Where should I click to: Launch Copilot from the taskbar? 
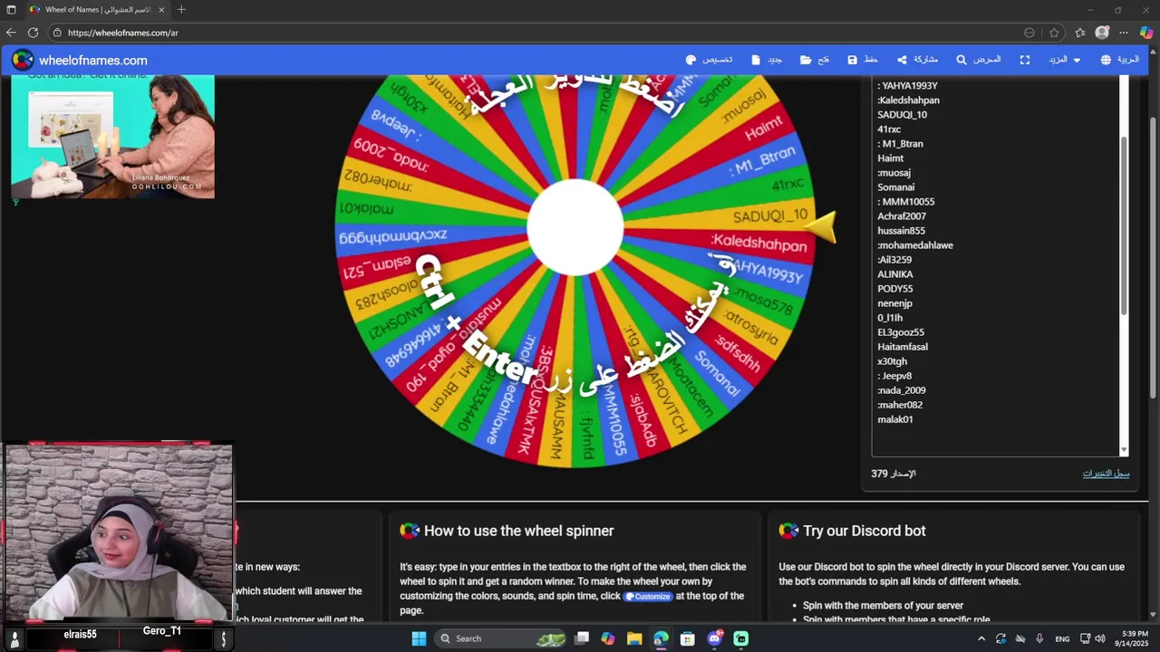[608, 638]
